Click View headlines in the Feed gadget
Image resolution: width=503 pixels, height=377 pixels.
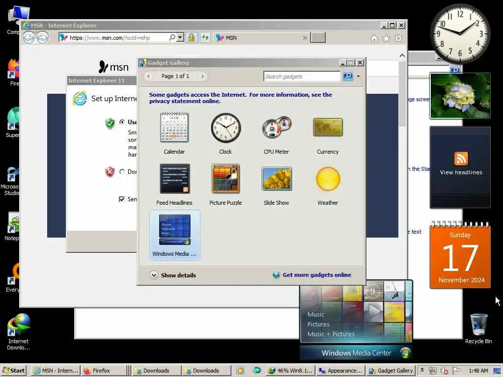point(461,172)
